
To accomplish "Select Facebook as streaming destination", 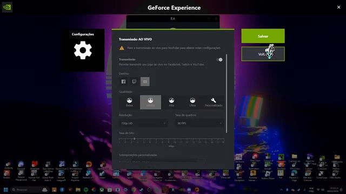I will (x=123, y=81).
